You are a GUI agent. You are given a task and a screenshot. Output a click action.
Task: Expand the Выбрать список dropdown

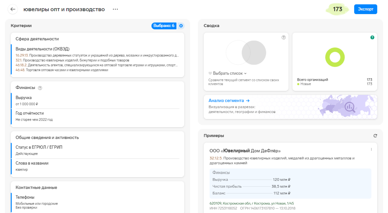[x=228, y=73]
